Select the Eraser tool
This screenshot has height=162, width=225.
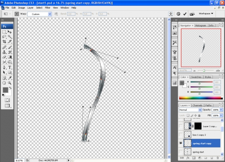[4, 57]
